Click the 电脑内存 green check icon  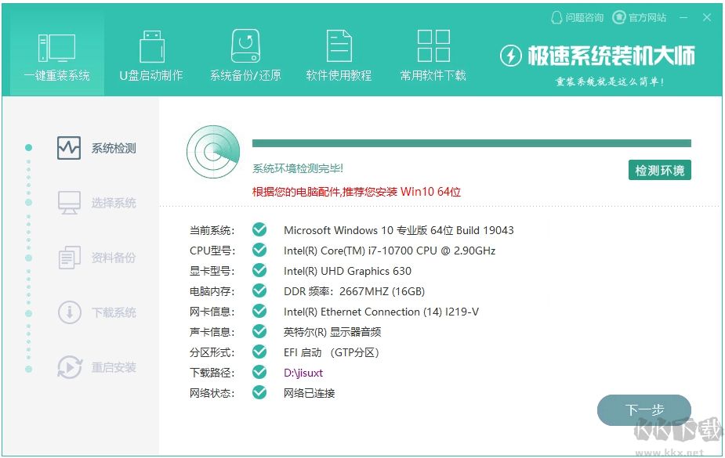pos(259,290)
